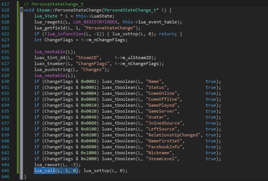Image resolution: width=268 pixels, height=181 pixels.
Task: Click the "FacebookInfo" string literal
Action: click(x=164, y=147)
